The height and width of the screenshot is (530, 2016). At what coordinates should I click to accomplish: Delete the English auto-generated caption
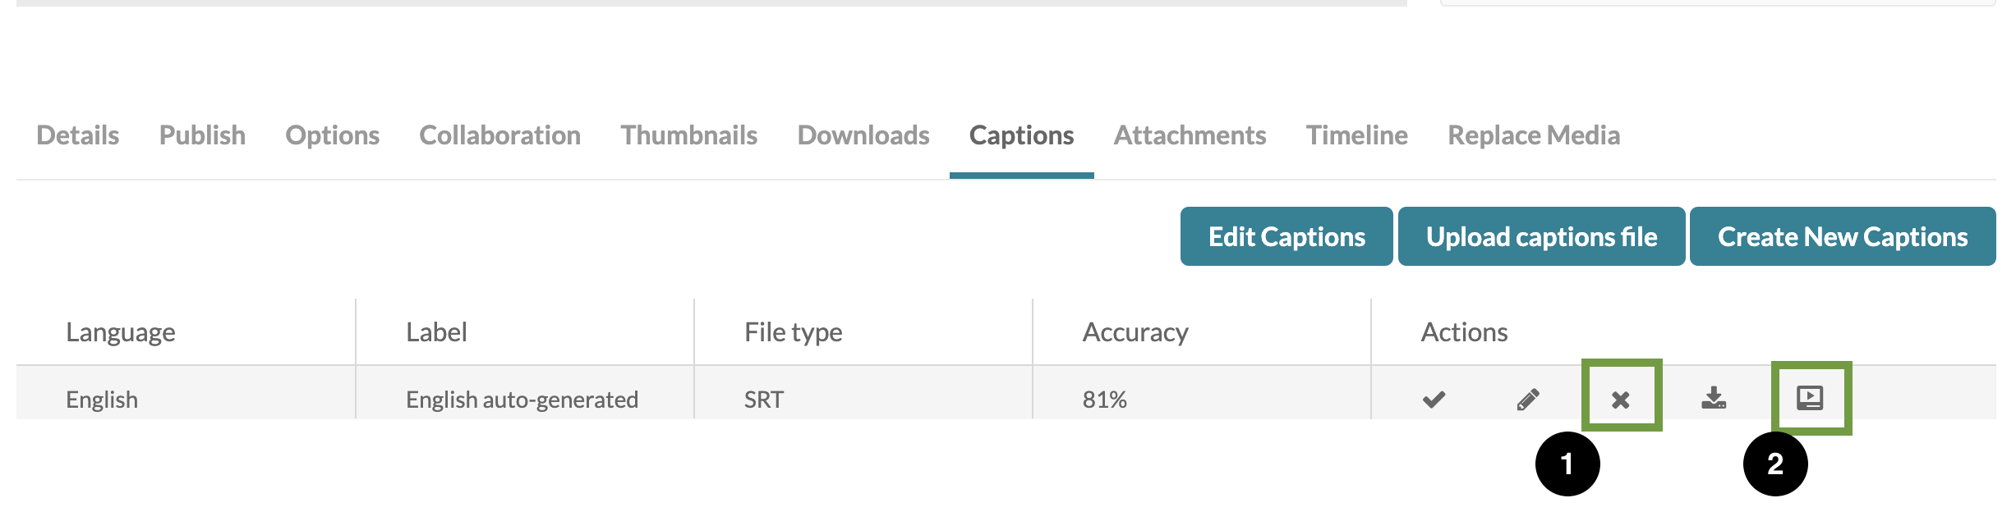pos(1620,400)
